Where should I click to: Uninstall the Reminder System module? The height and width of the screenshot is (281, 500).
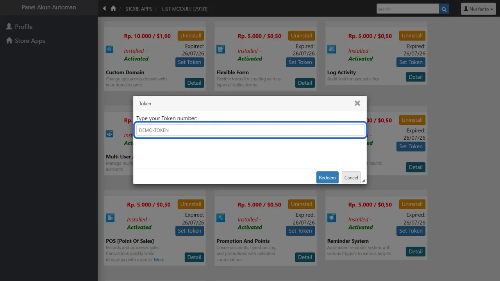pos(412,204)
